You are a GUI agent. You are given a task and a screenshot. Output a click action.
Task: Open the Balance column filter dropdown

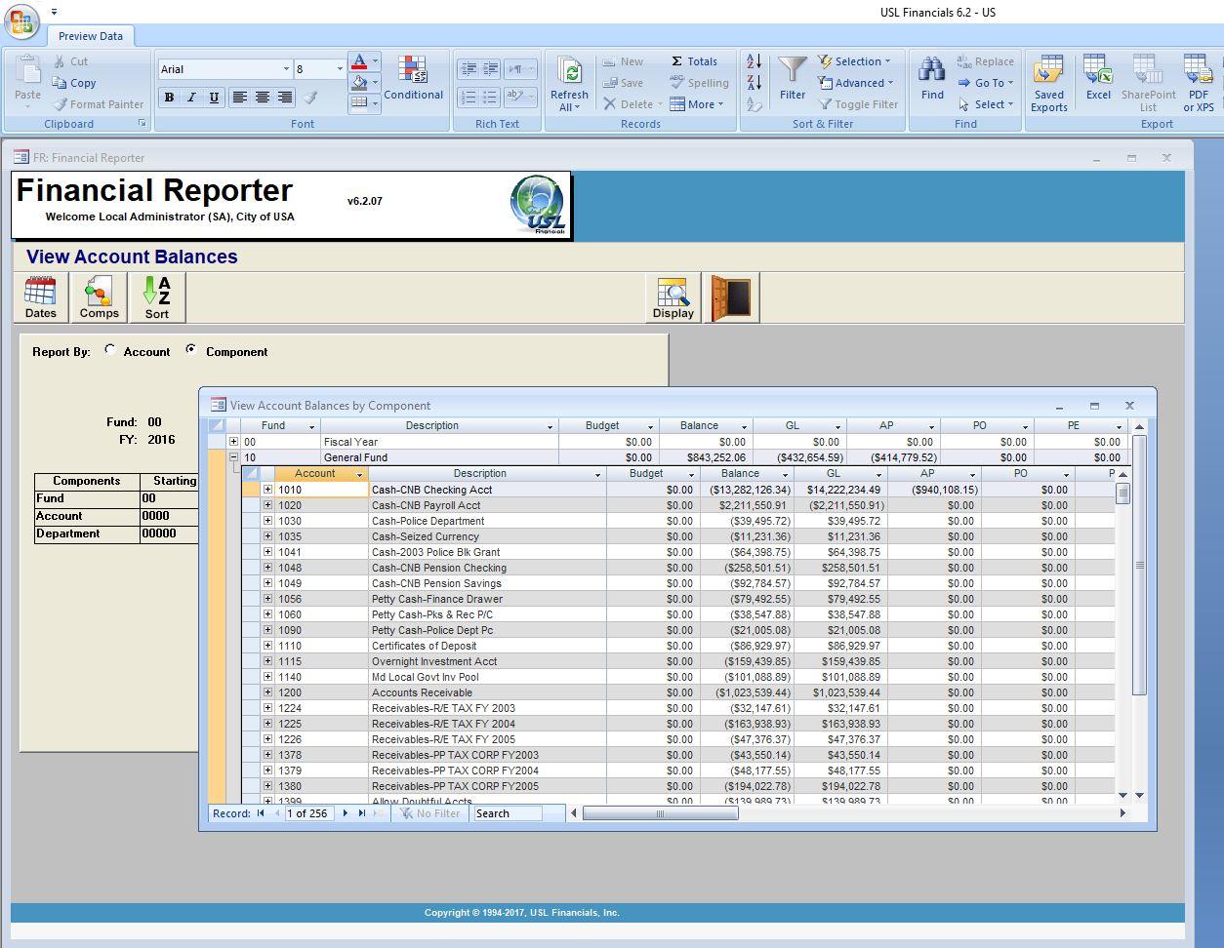coord(744,426)
